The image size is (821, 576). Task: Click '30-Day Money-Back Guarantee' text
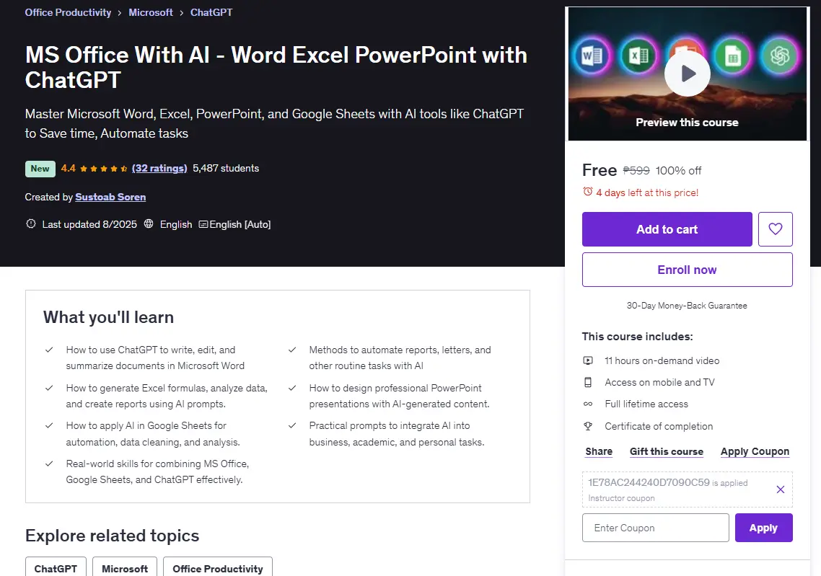pos(687,306)
